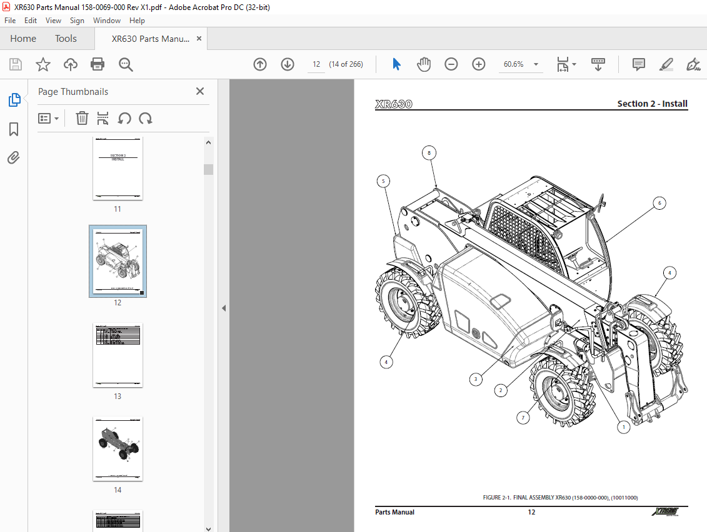Viewport: 707px width, 532px height.
Task: Open the Edit menu
Action: tap(31, 20)
